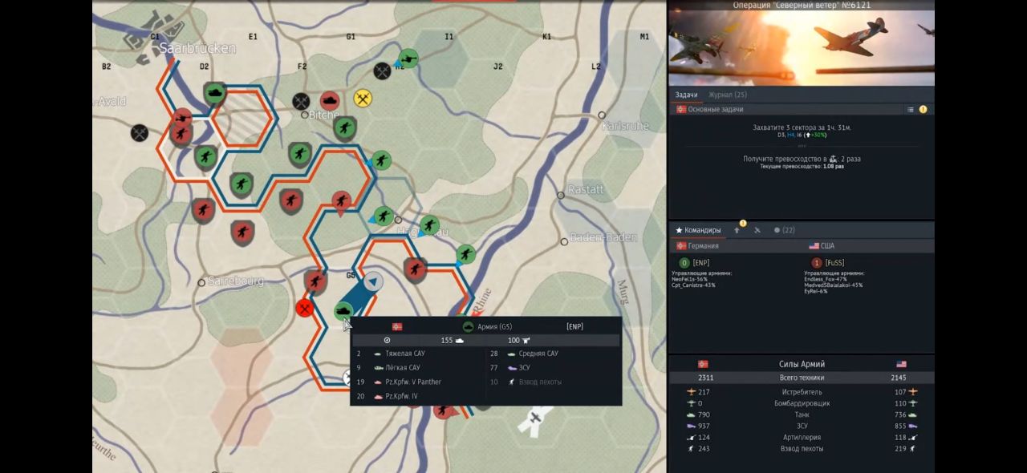Select the green artillery unit near I1
Screen dimensions: 1027x473
(408, 58)
